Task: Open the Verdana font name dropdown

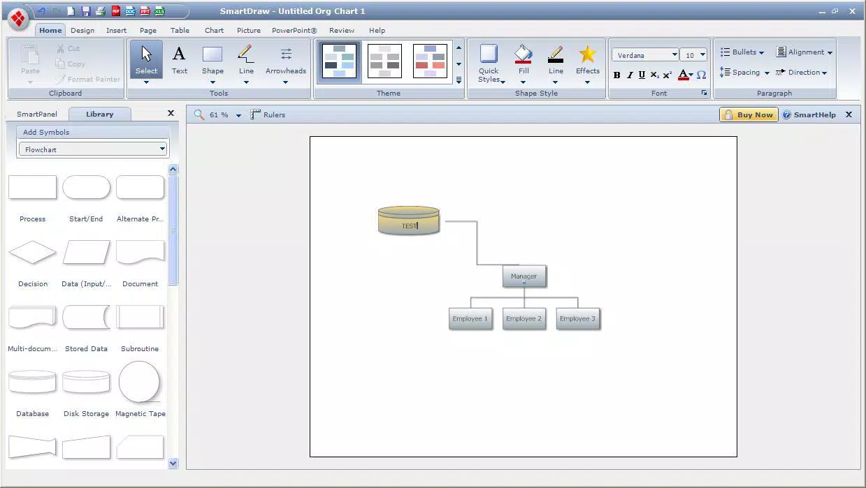Action: tap(674, 54)
